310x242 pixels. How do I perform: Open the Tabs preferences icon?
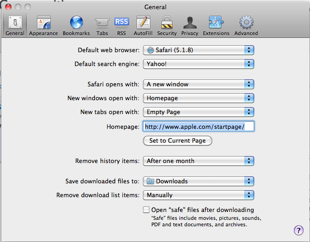point(102,22)
